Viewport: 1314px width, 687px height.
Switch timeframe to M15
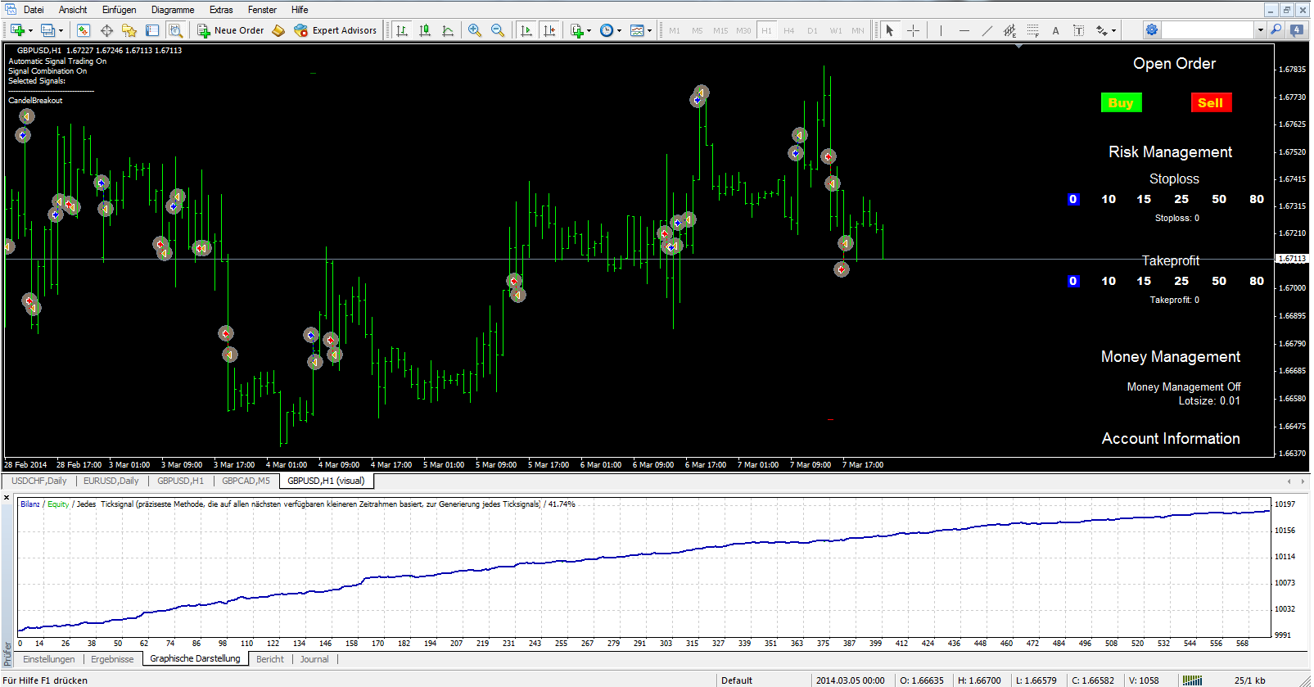coord(720,30)
